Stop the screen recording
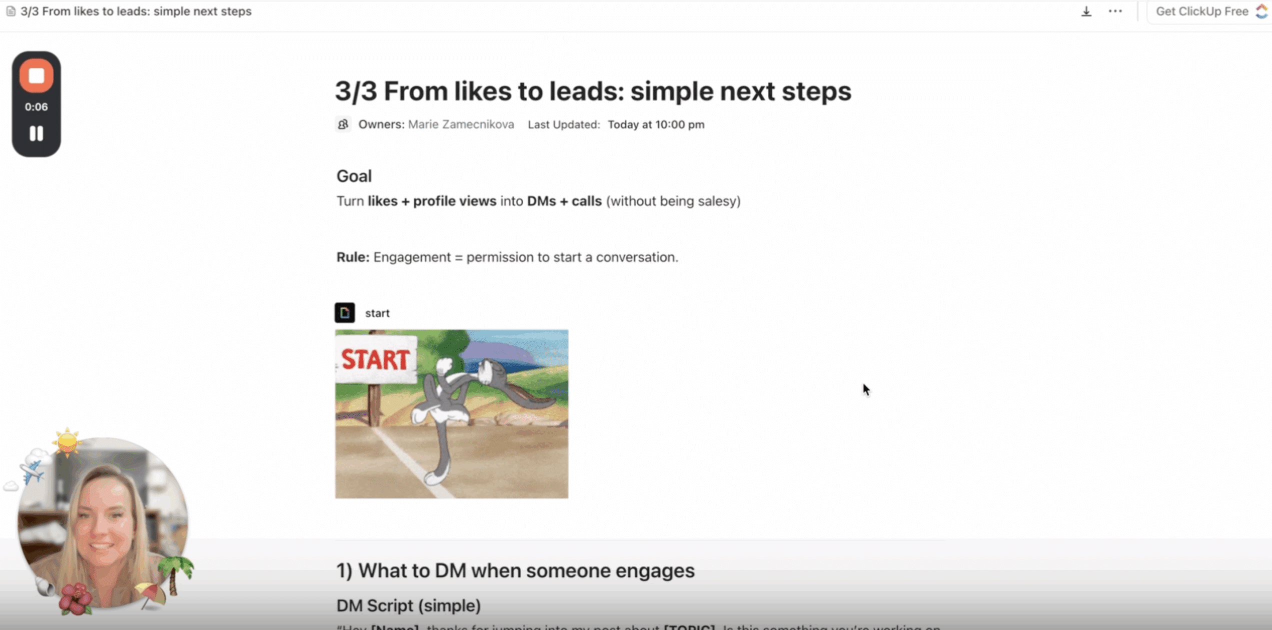This screenshot has height=630, width=1272. (36, 76)
